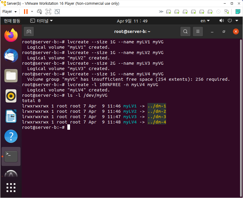Viewport: 243px width, 198px height.
Task: Open Firefox from the Ubuntu dock
Action: pos(11,35)
